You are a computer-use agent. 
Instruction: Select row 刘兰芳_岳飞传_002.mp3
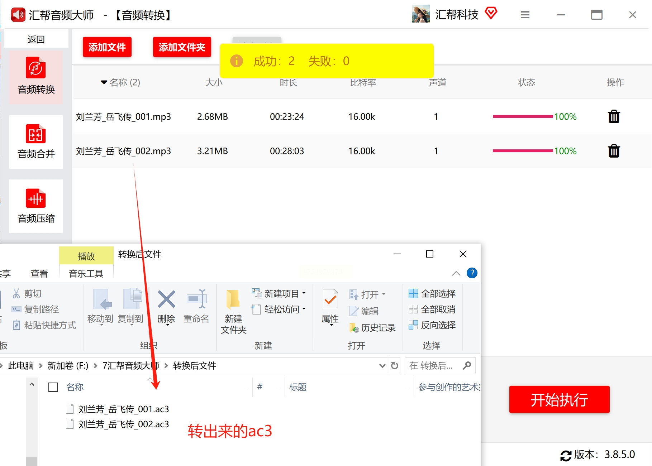click(362, 151)
